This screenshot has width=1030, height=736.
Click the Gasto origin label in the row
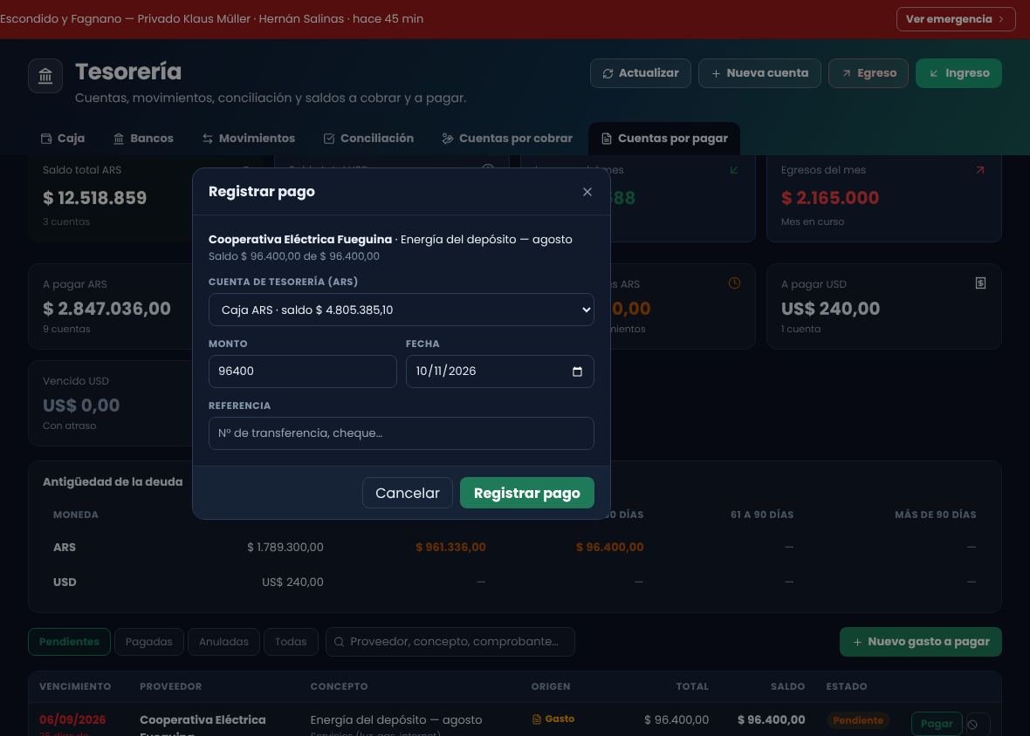point(553,719)
